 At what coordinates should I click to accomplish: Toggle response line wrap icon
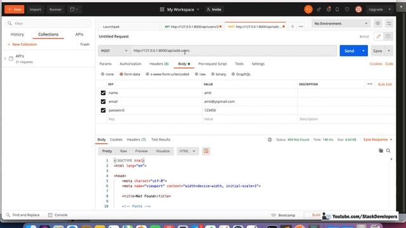[206, 151]
